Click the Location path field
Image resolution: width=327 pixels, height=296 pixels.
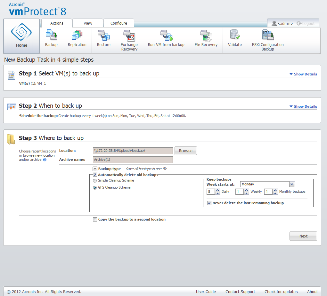[133, 151]
